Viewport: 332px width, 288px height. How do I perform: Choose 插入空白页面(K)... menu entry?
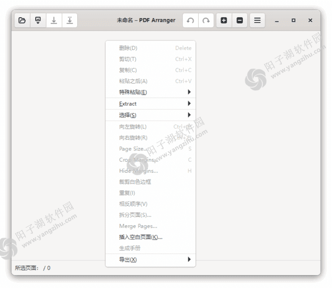coord(150,237)
